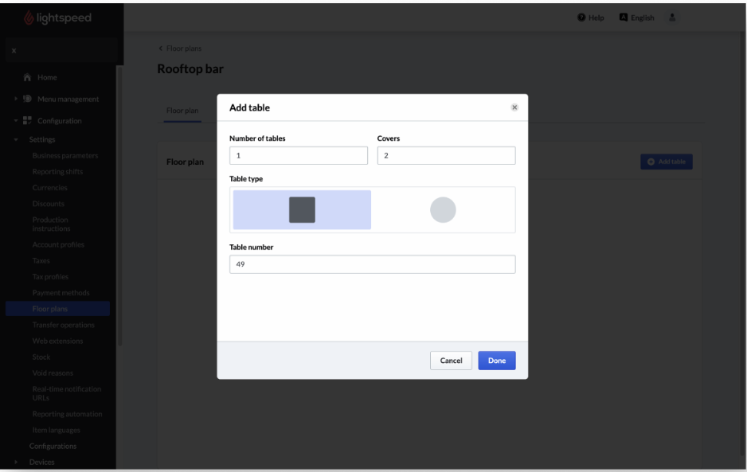This screenshot has width=747, height=472.
Task: Select the square table type
Action: [302, 209]
